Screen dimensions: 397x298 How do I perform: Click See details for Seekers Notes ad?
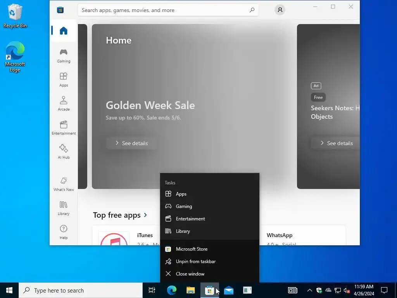tap(335, 143)
